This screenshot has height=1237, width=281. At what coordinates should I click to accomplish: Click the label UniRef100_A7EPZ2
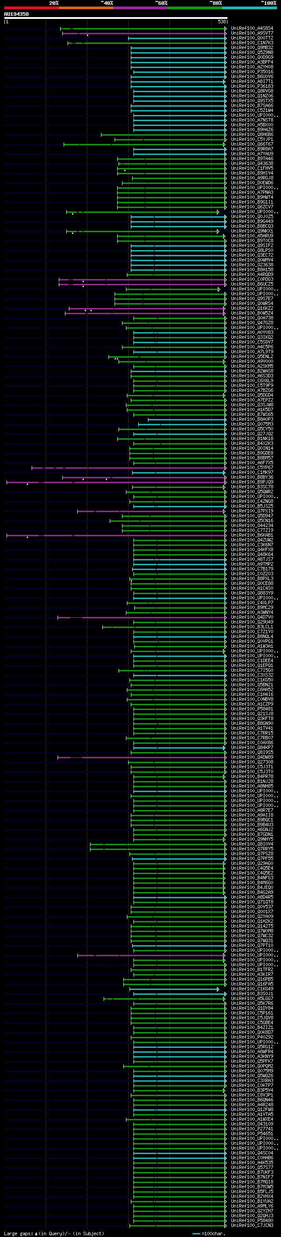pos(252,400)
